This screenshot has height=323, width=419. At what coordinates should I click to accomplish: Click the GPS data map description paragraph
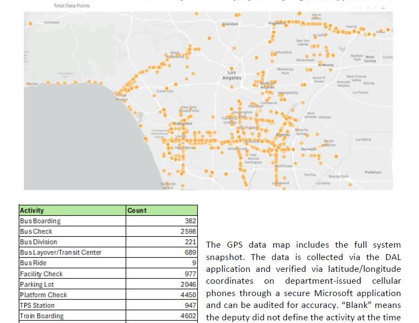click(x=303, y=281)
